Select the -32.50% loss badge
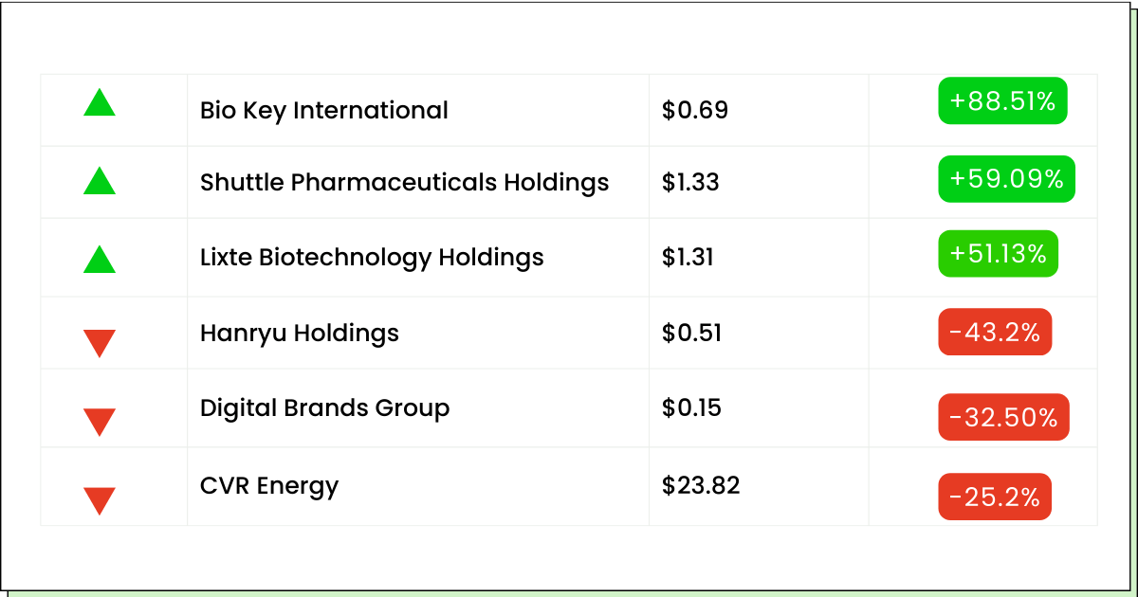The height and width of the screenshot is (597, 1138). [1004, 417]
